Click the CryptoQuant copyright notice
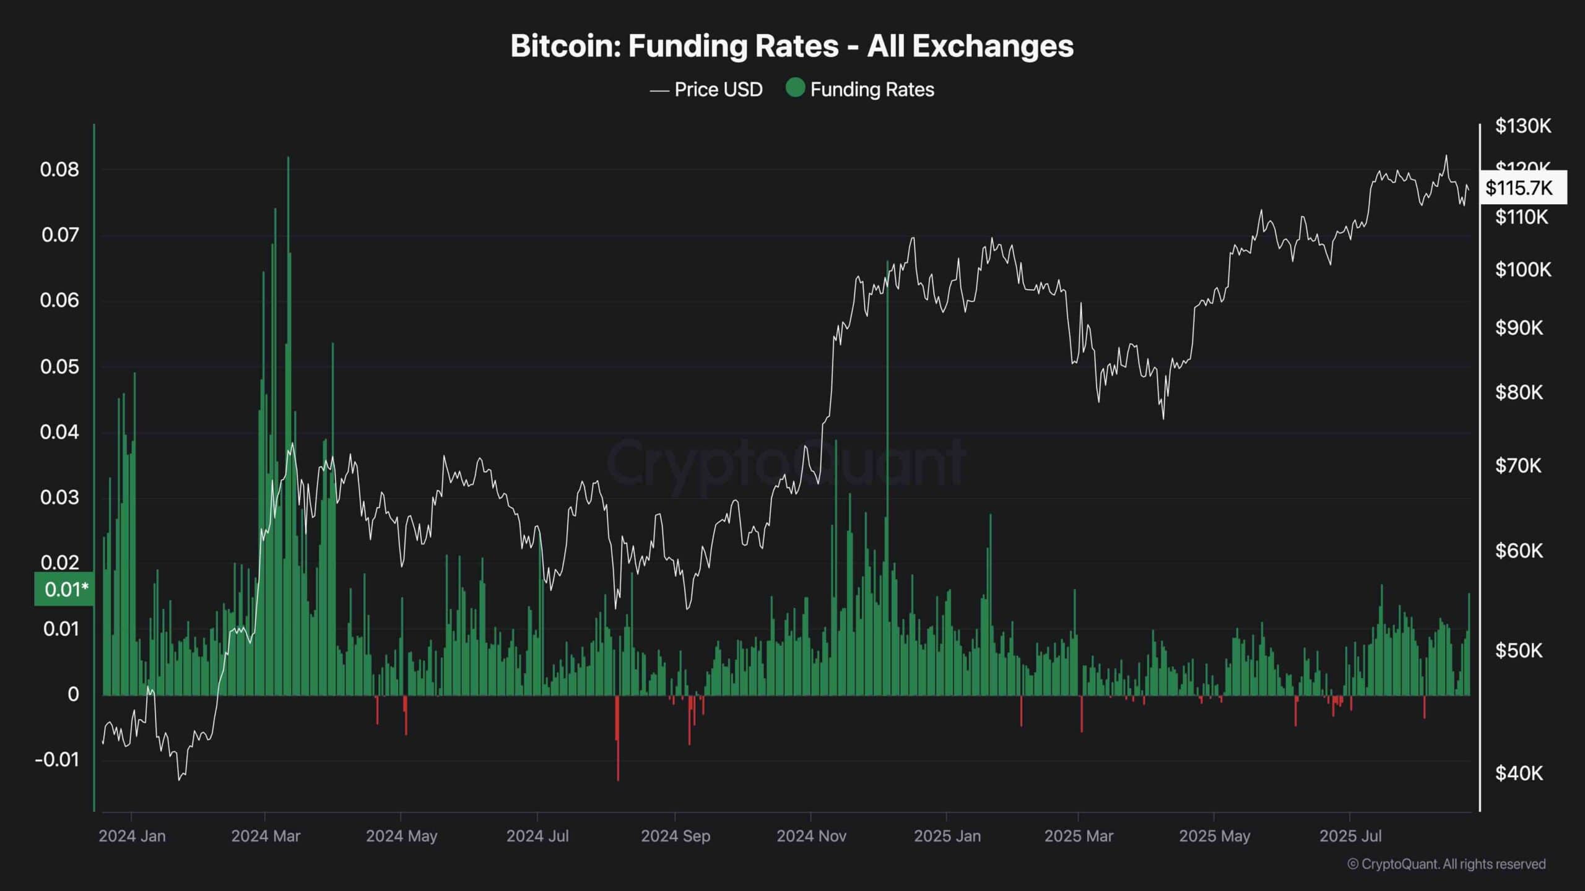 pos(1446,864)
